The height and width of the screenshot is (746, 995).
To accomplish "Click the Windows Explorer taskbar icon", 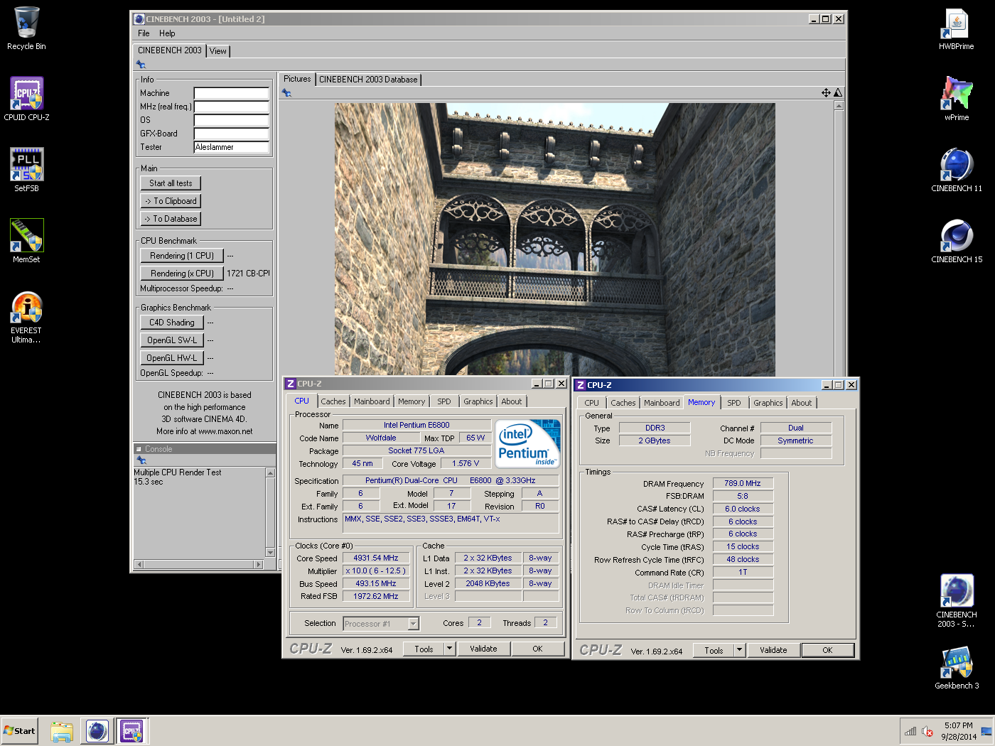I will (x=62, y=731).
